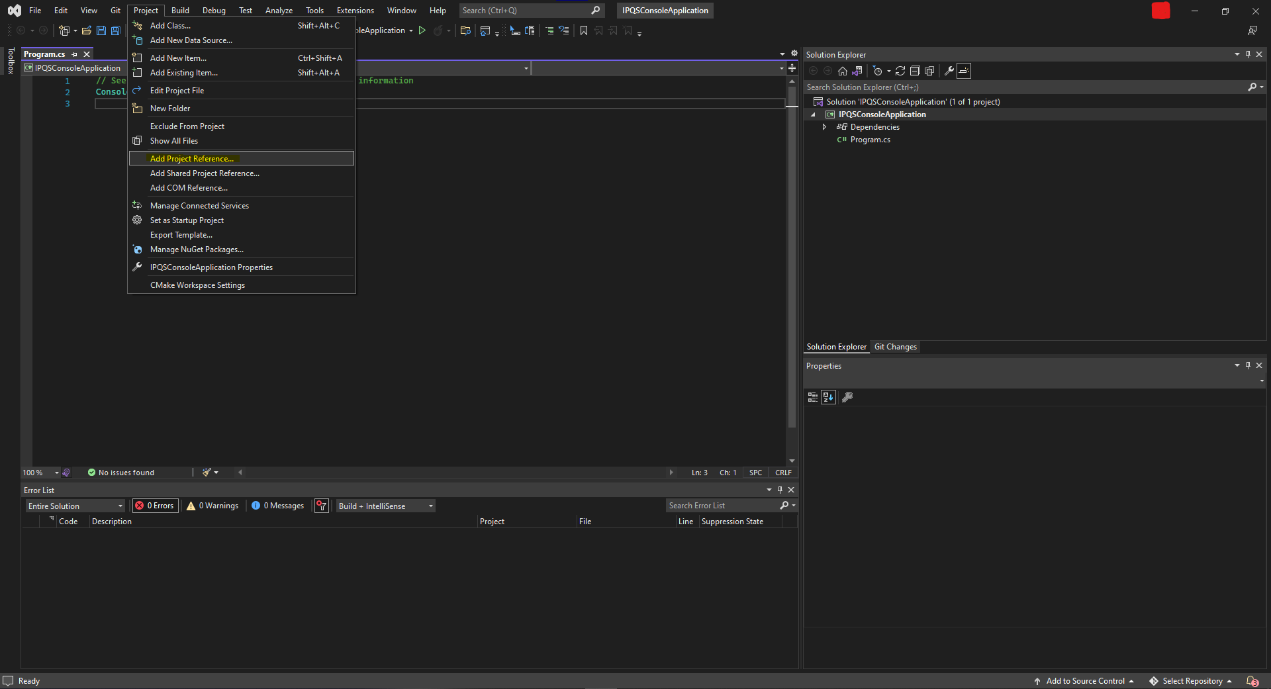Screen dimensions: 1271x689
Task: Open the Build menu
Action: pos(180,11)
